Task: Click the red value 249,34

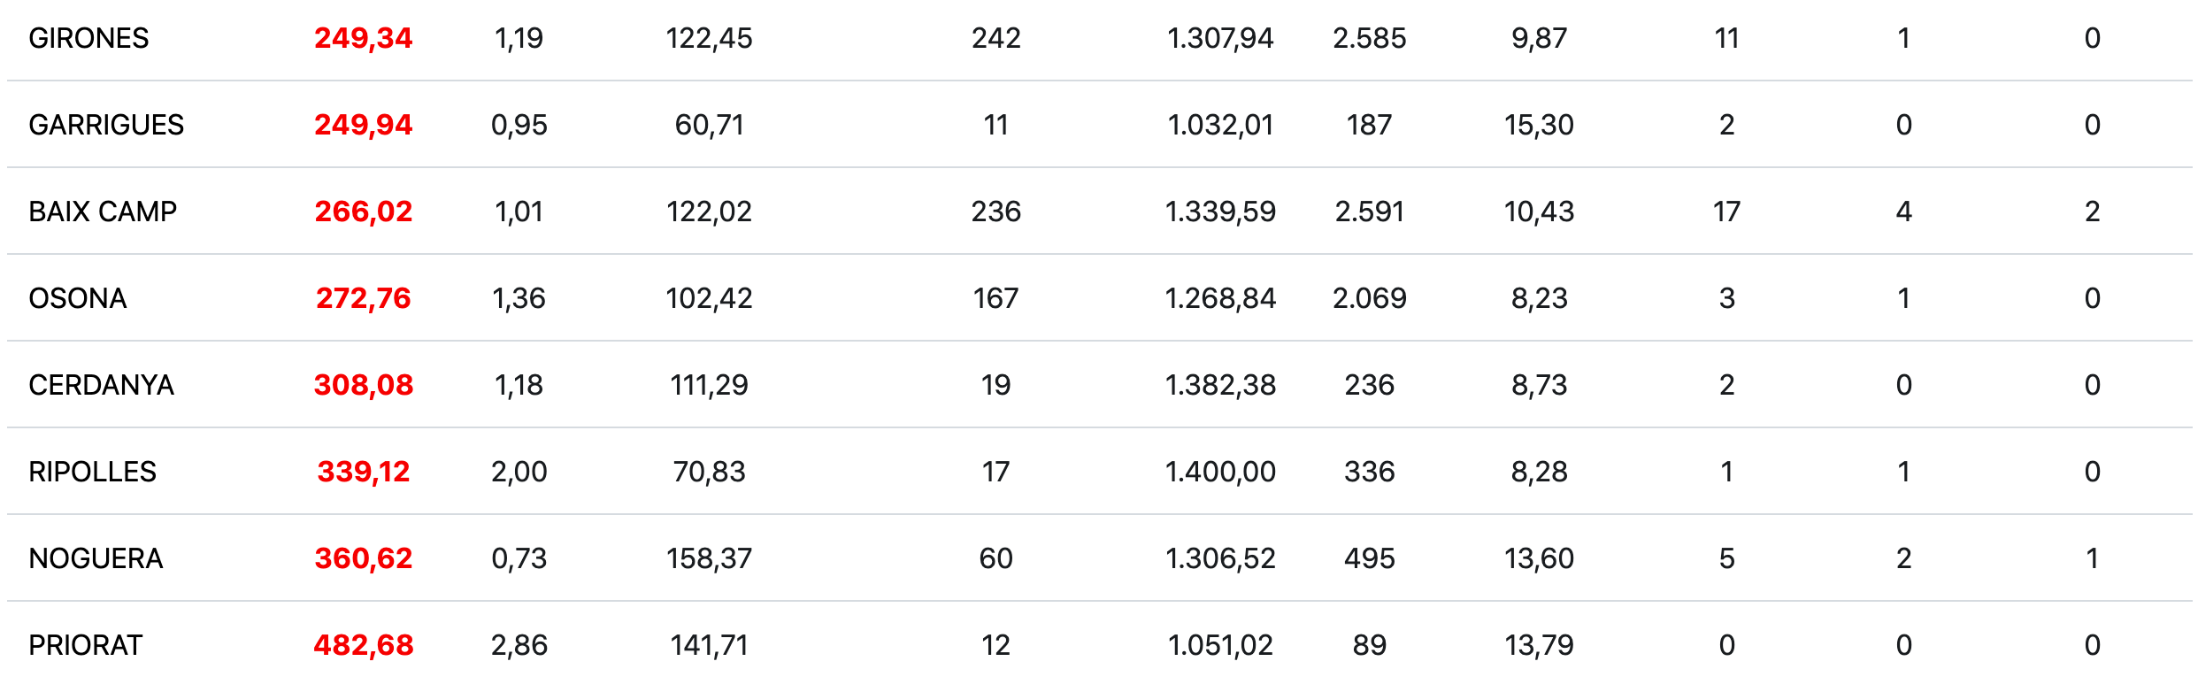Action: (x=363, y=38)
